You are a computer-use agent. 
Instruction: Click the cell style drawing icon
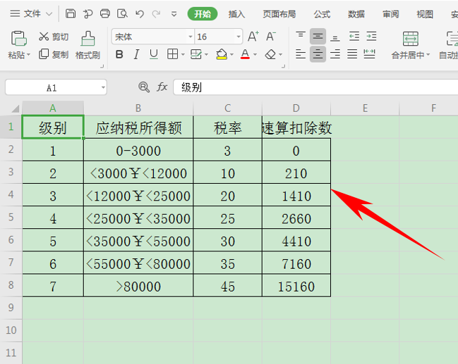point(195,54)
